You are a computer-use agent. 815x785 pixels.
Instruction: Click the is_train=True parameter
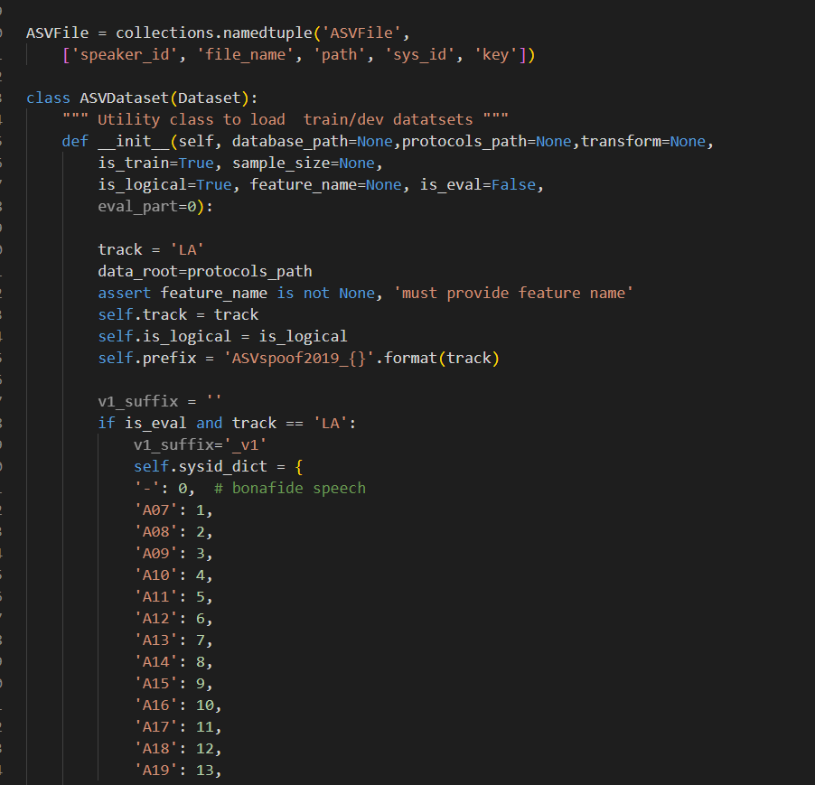click(156, 164)
